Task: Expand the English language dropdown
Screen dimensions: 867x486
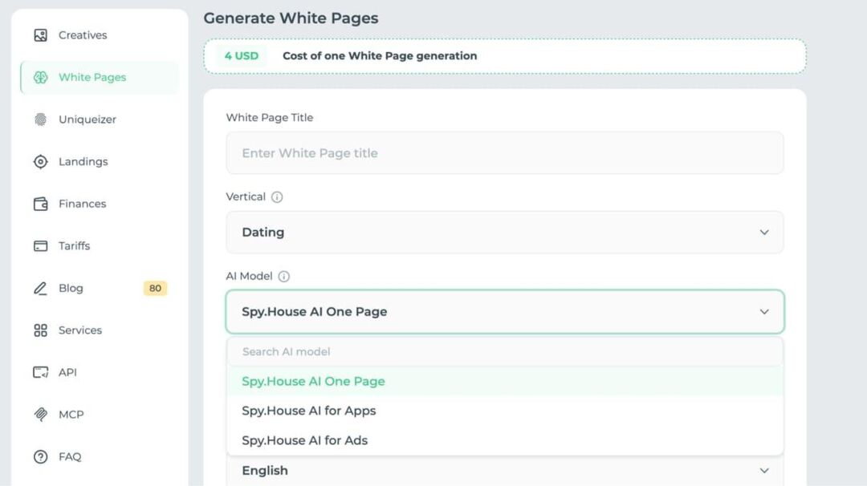Action: [505, 471]
